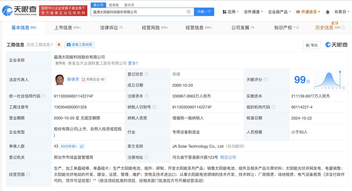Screen dimensions: 352x191
Task: Open help icon next to 注册资本
Action: pos(147,96)
